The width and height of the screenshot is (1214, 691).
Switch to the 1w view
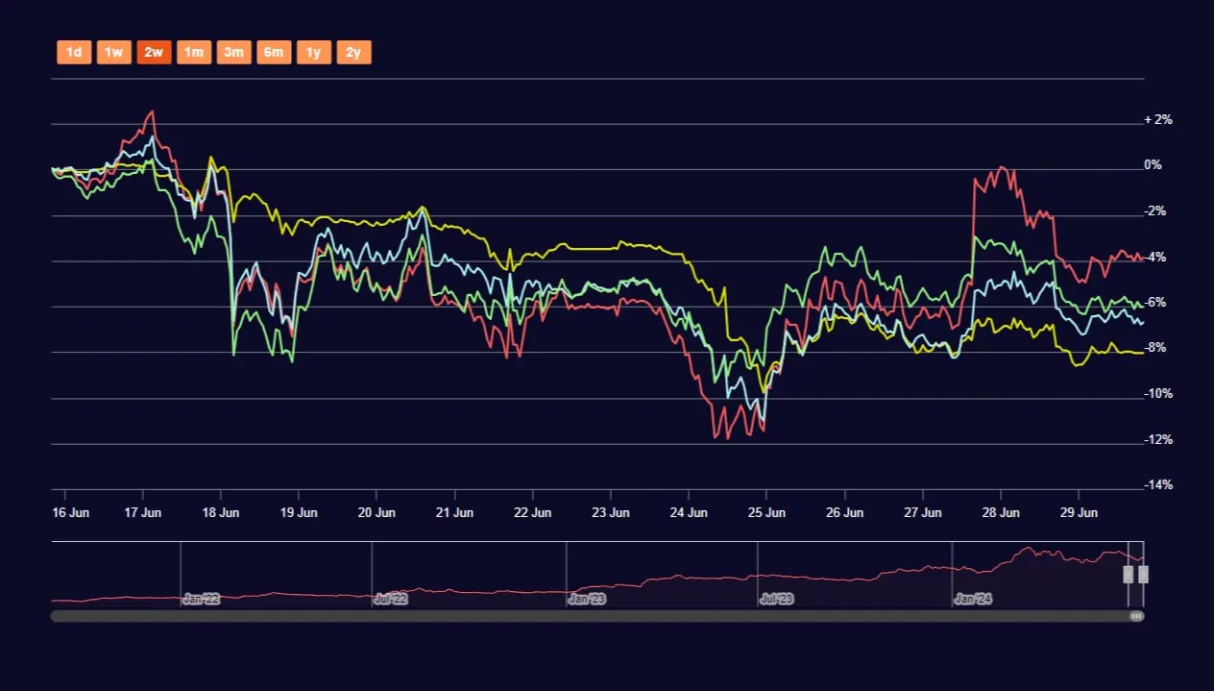(x=113, y=52)
